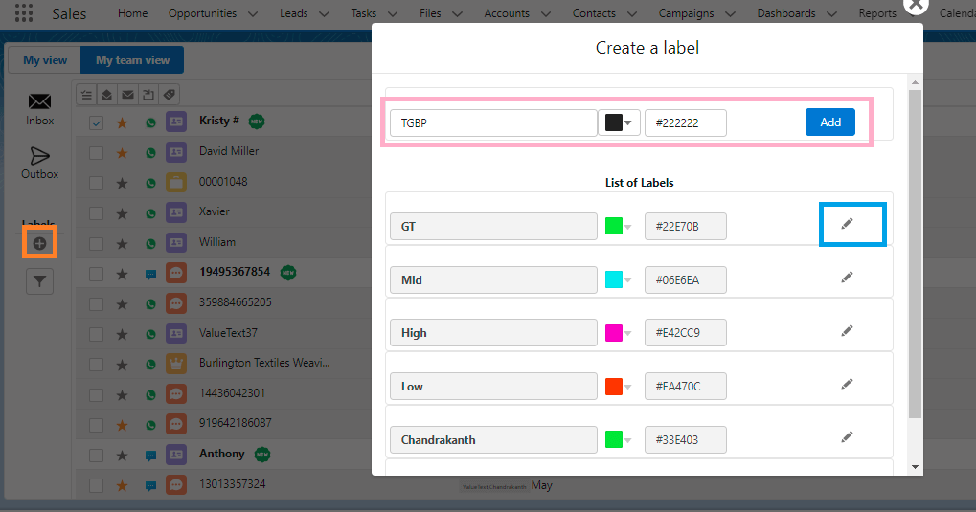Viewport: 976px width, 512px height.
Task: Open the filter funnel button
Action: click(39, 280)
